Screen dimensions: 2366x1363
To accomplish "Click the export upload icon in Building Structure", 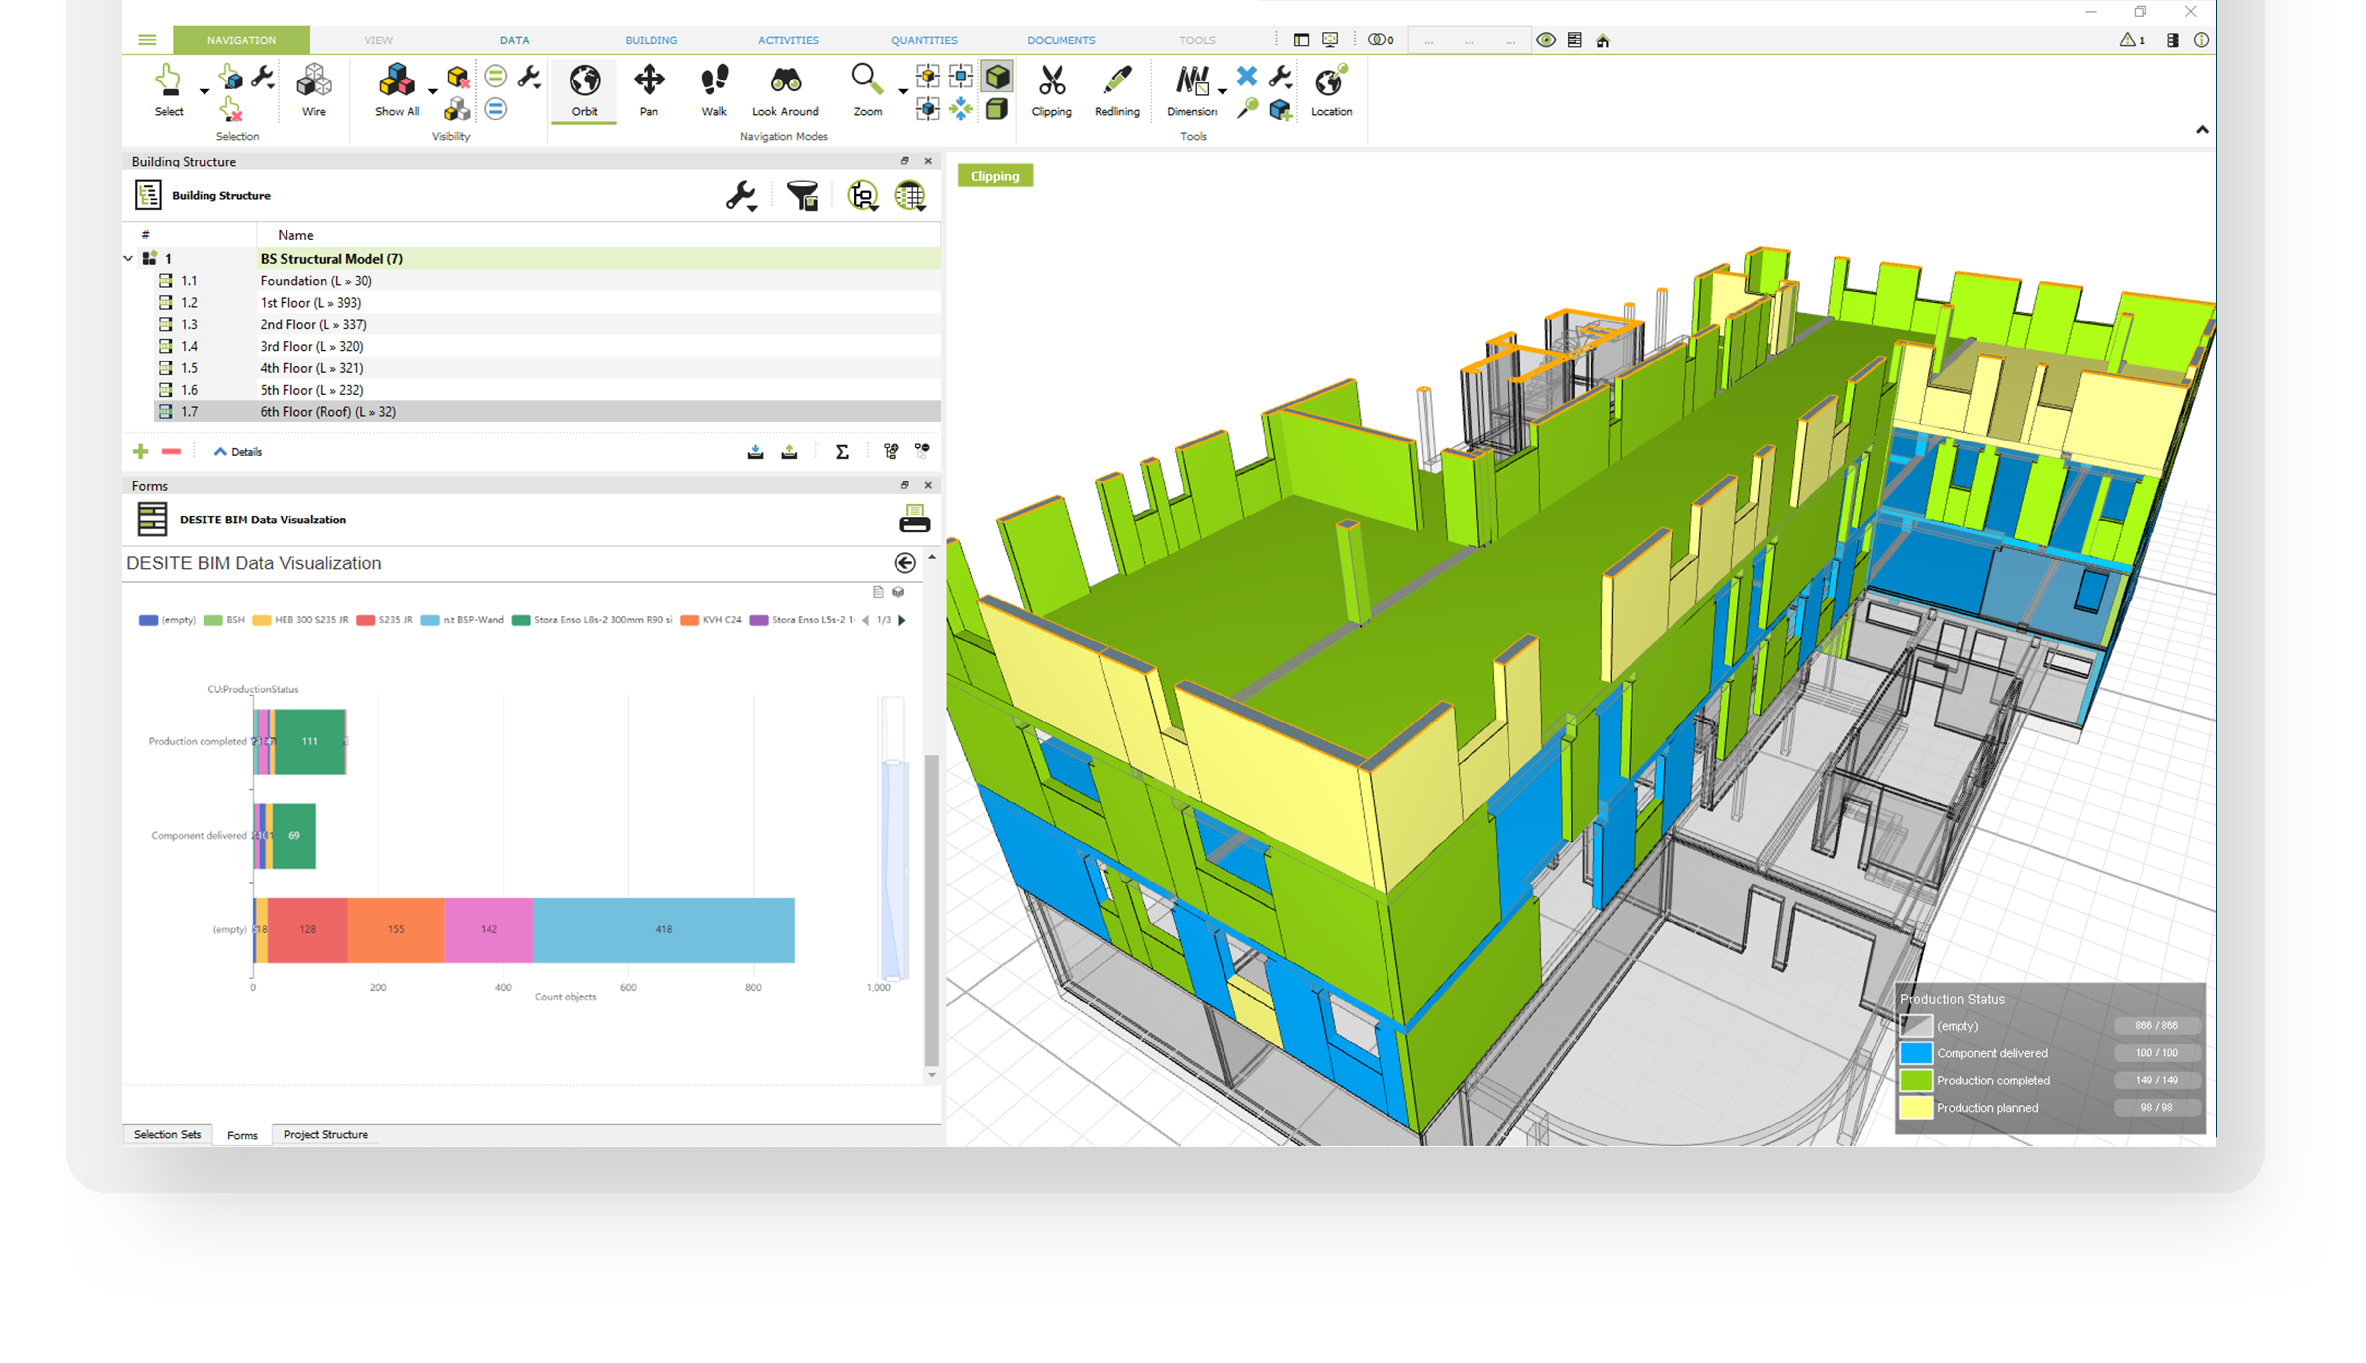I will pyautogui.click(x=789, y=452).
